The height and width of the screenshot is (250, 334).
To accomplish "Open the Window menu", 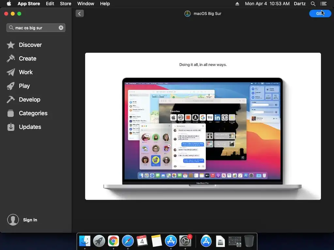I will tap(86, 4).
